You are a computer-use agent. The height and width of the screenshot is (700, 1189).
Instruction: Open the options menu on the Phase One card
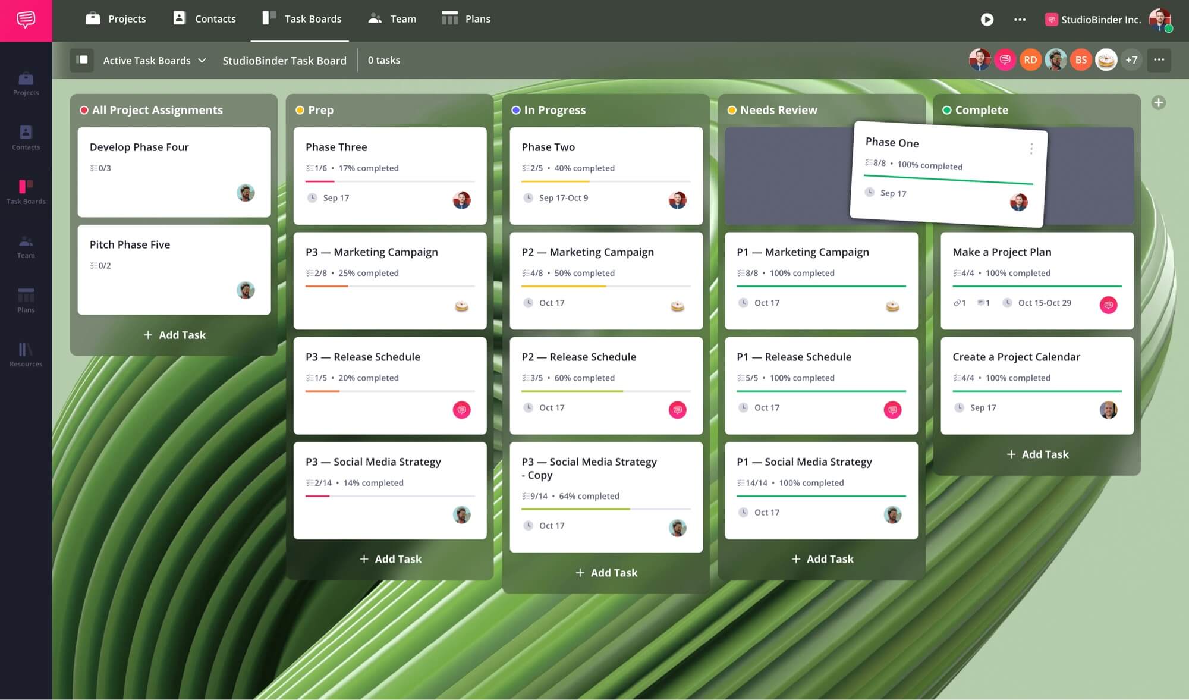click(1031, 149)
